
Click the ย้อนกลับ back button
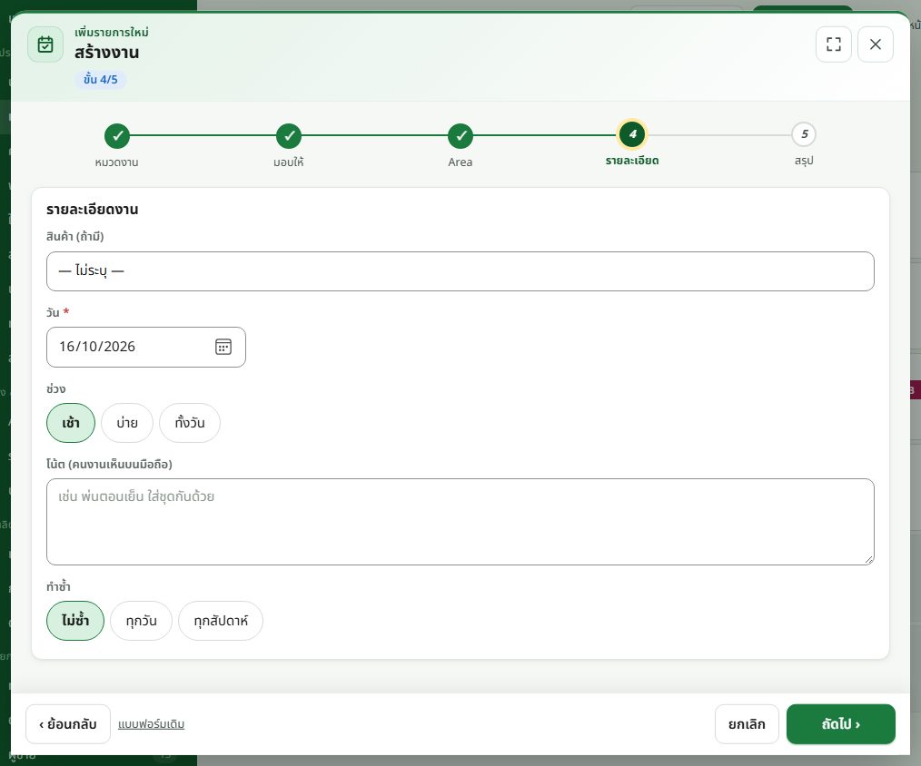pyautogui.click(x=68, y=723)
